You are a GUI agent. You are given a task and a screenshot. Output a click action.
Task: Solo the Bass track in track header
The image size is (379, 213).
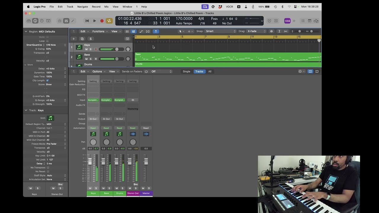(91, 59)
